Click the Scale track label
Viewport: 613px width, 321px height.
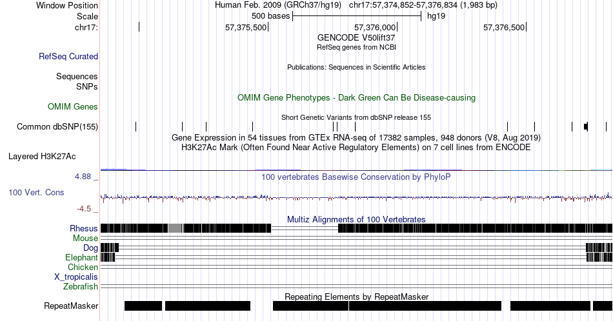click(87, 16)
